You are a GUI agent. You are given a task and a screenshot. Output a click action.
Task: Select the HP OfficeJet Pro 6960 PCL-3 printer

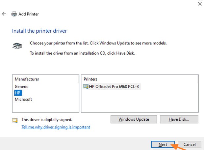(115, 87)
